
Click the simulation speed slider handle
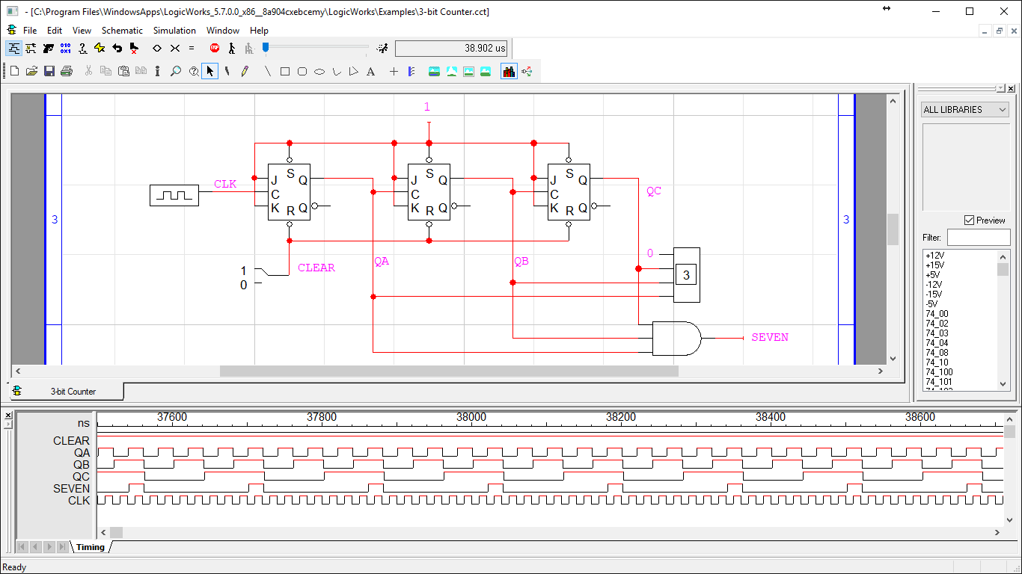(x=266, y=48)
